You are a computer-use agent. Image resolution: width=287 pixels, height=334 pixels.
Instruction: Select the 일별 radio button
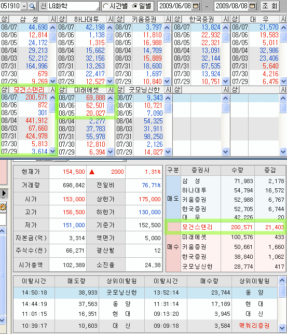coord(135,6)
